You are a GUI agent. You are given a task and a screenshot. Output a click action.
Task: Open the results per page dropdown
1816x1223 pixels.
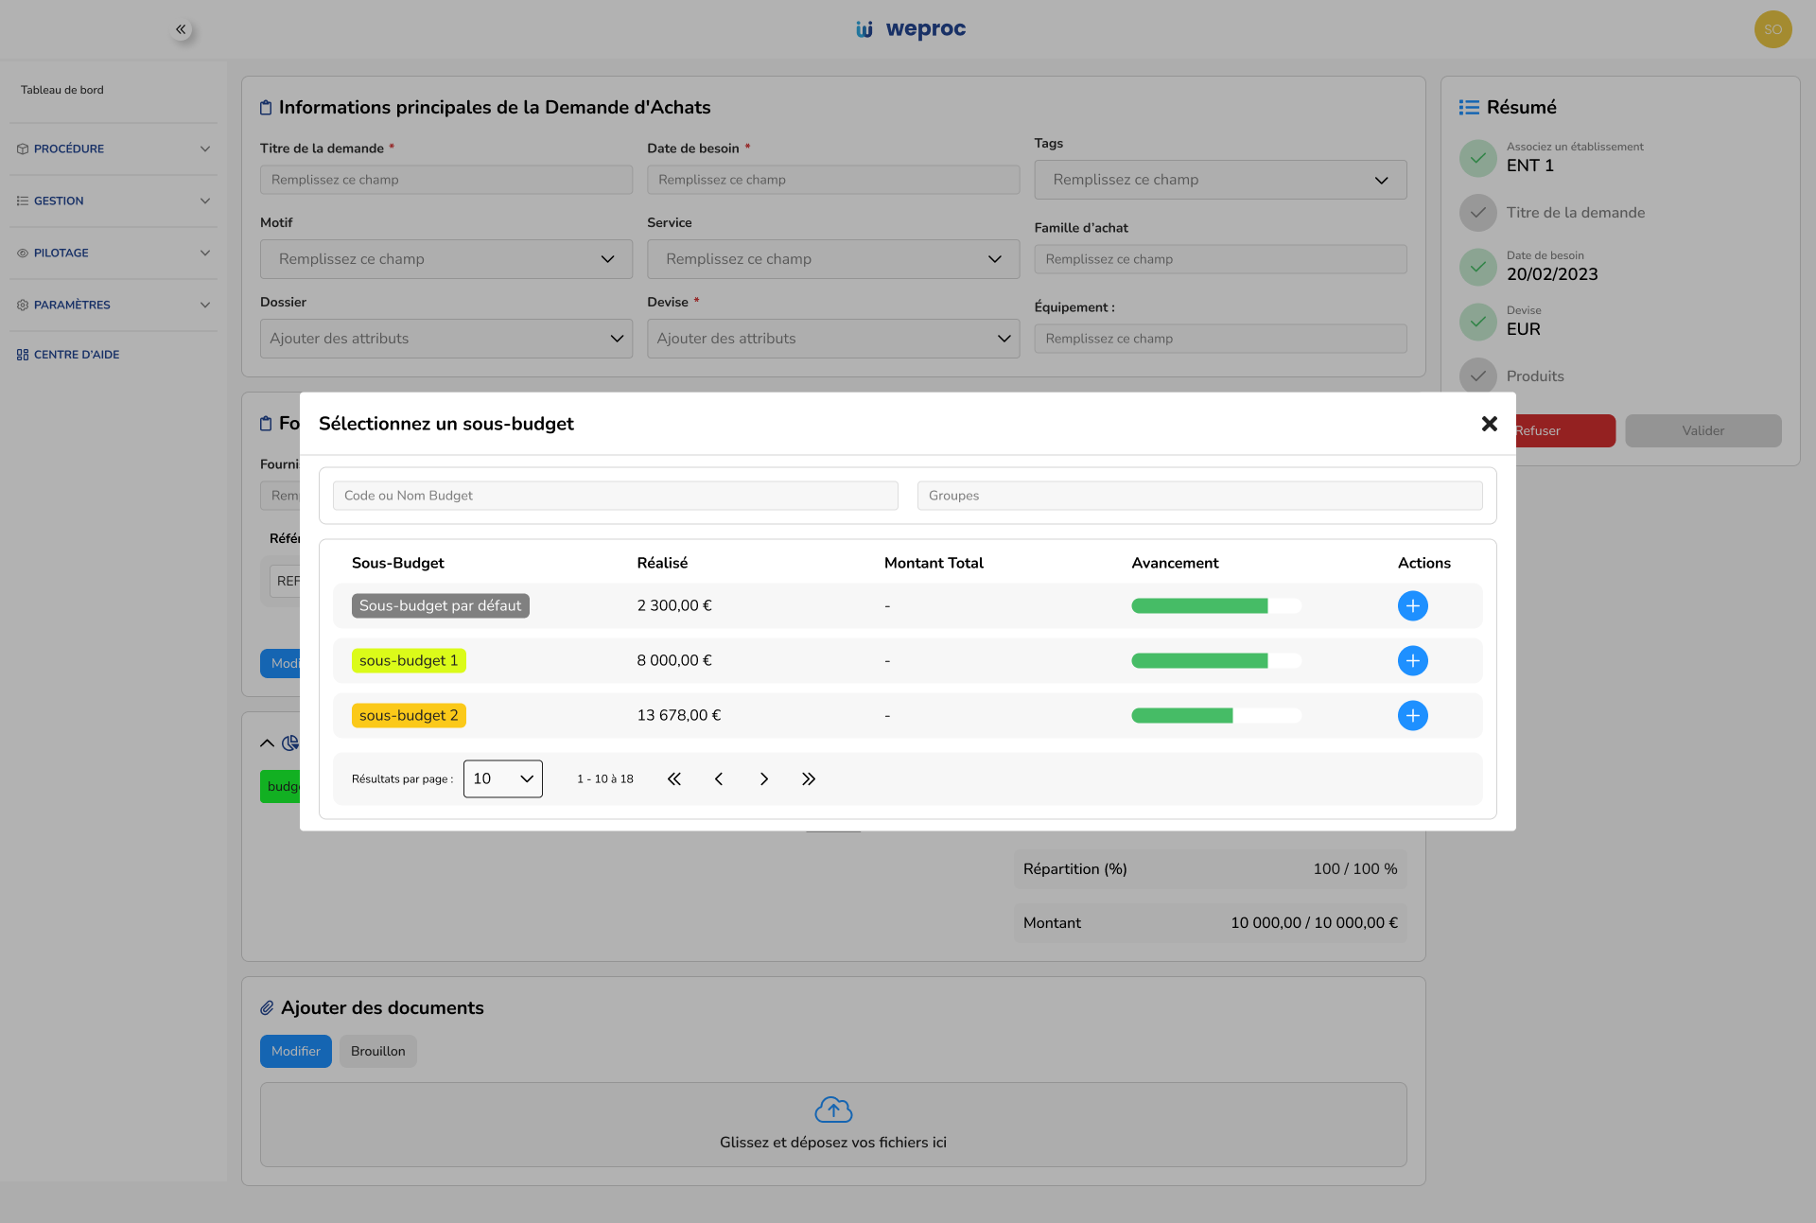(502, 778)
